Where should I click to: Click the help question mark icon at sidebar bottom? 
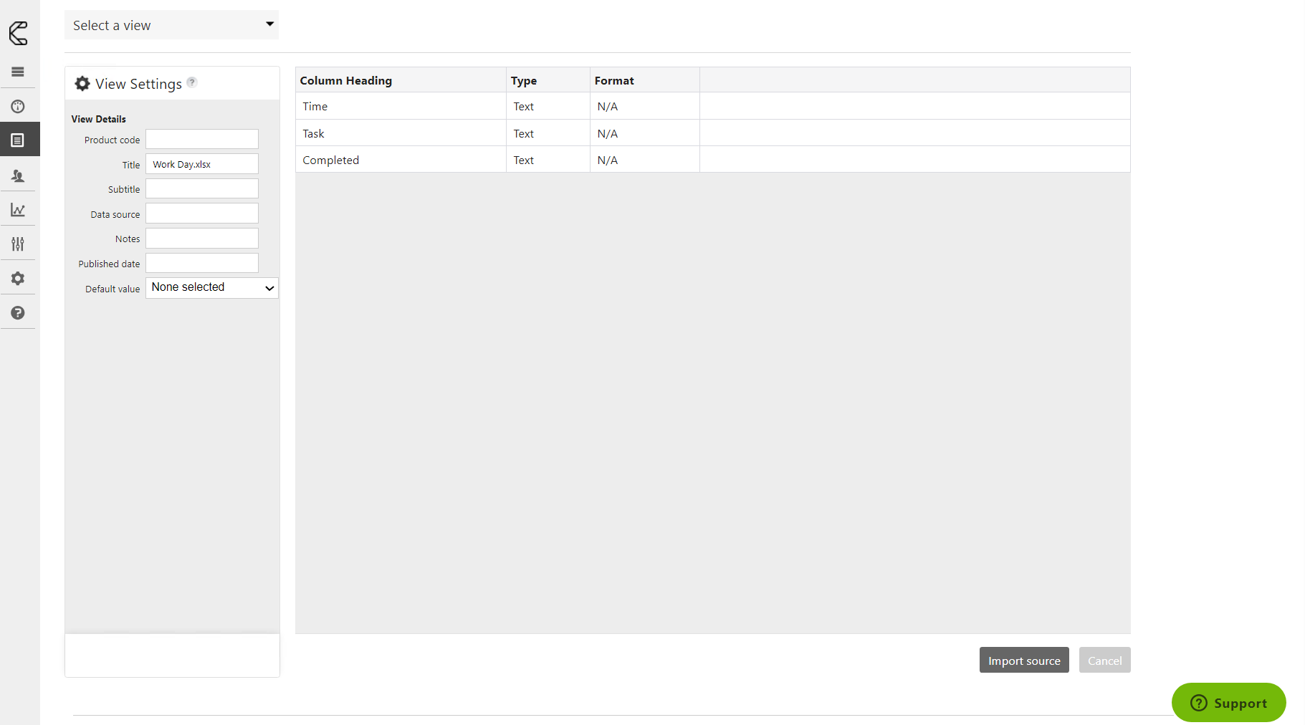coord(18,312)
